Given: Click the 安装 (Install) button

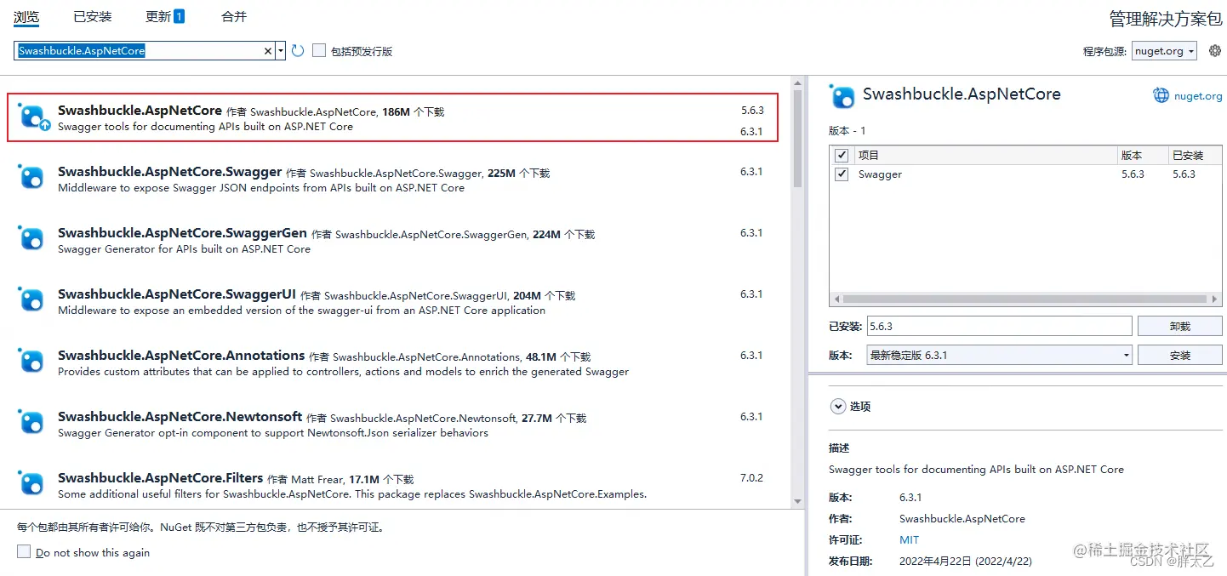Looking at the screenshot, I should 1179,355.
